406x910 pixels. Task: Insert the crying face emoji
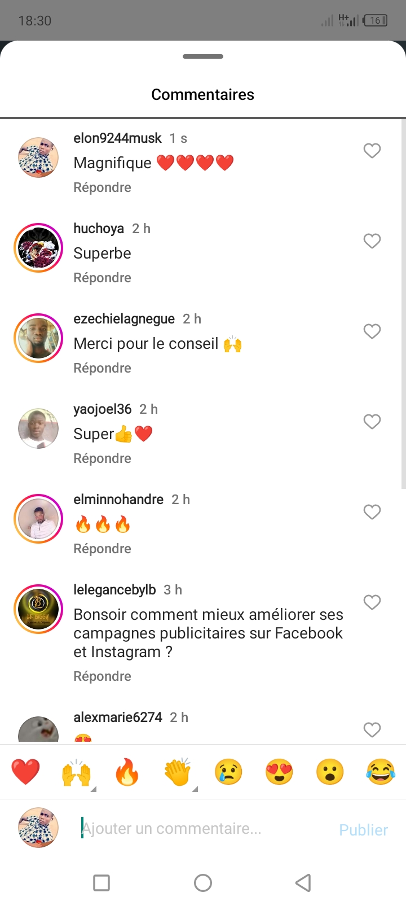(228, 772)
